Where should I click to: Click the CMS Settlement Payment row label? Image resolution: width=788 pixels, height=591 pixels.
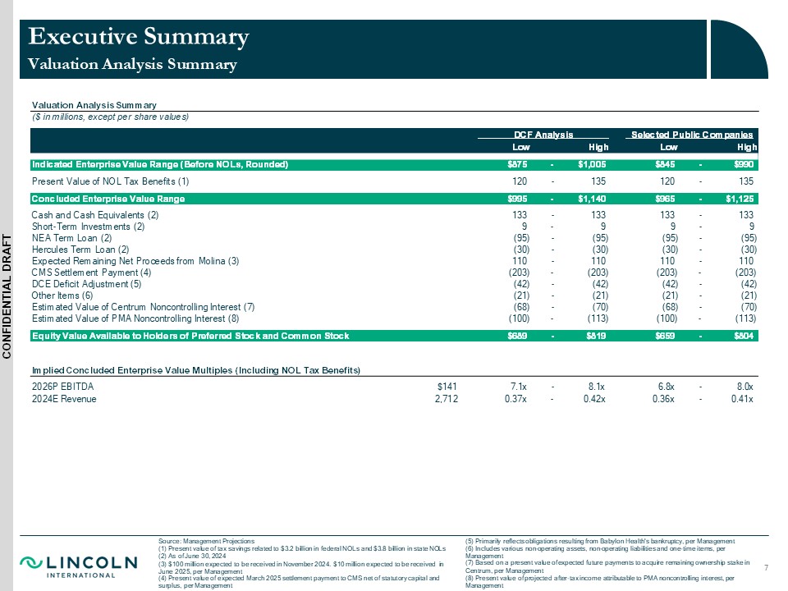[91, 273]
